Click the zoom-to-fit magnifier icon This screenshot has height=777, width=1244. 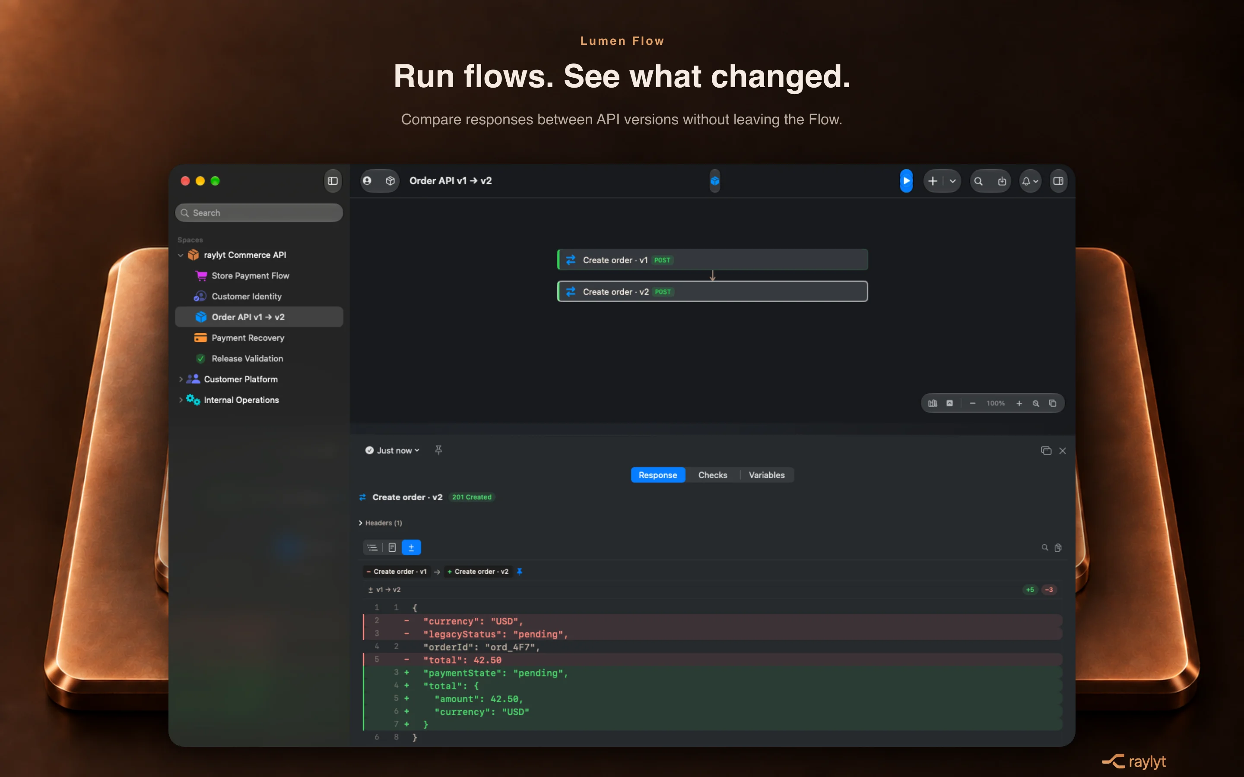(1036, 404)
